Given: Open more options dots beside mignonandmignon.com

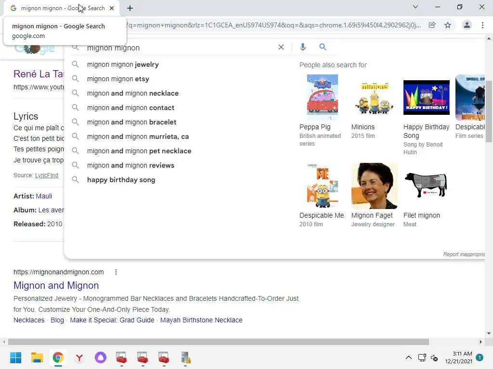Looking at the screenshot, I should pyautogui.click(x=116, y=272).
